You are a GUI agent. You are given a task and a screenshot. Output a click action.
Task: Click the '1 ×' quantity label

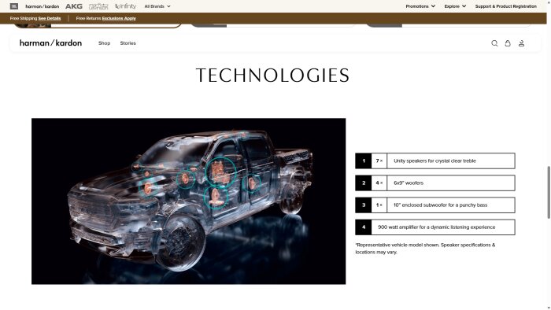(x=379, y=205)
